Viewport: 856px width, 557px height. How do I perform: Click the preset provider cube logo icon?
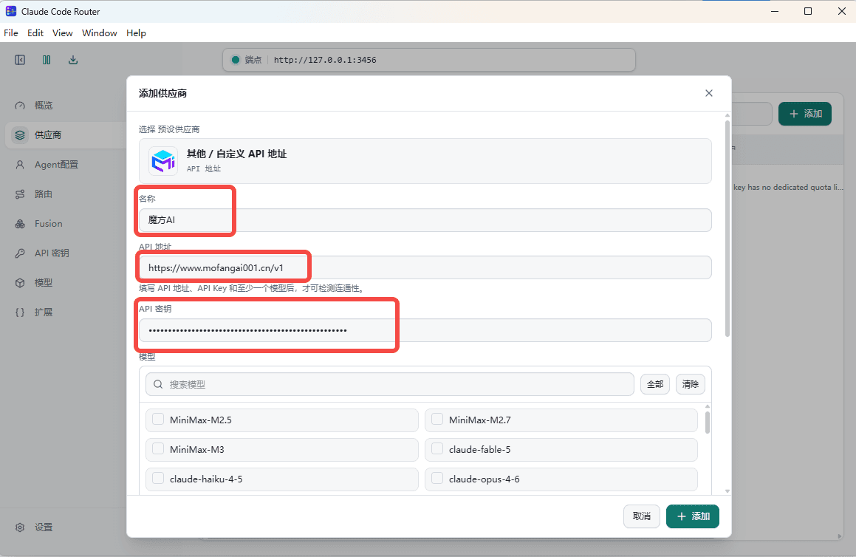163,161
